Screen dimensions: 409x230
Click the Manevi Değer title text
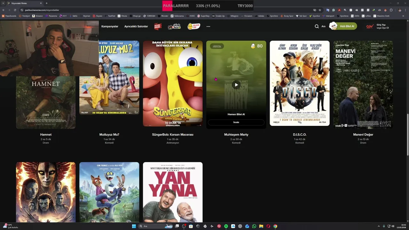[363, 134]
